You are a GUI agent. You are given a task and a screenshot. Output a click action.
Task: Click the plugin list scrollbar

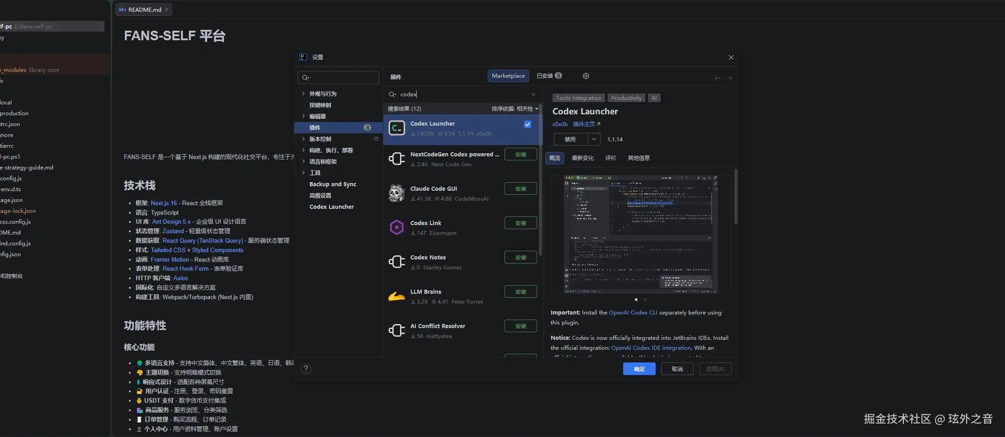(540, 181)
